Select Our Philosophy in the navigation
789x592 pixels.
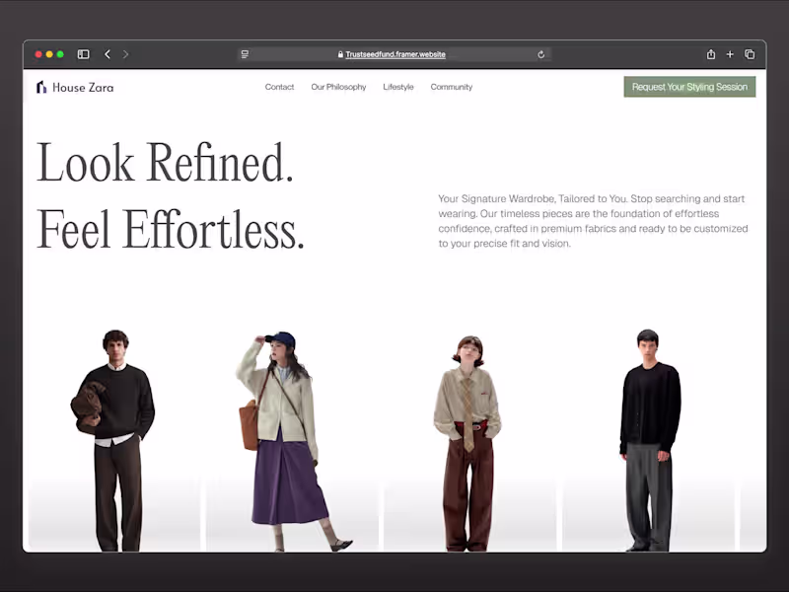(338, 87)
